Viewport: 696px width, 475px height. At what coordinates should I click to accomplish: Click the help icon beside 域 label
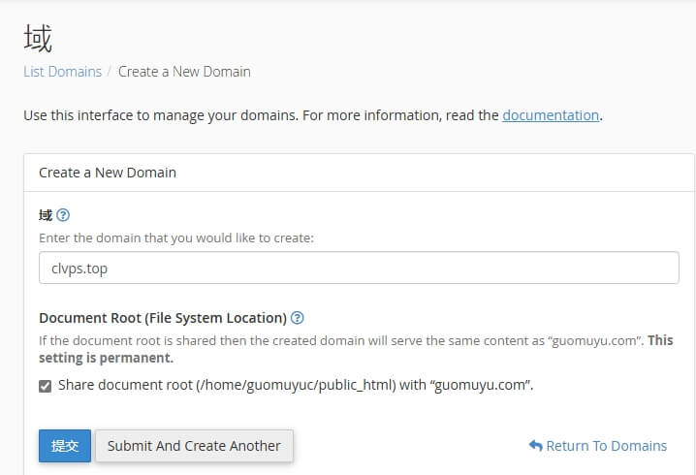[x=63, y=215]
